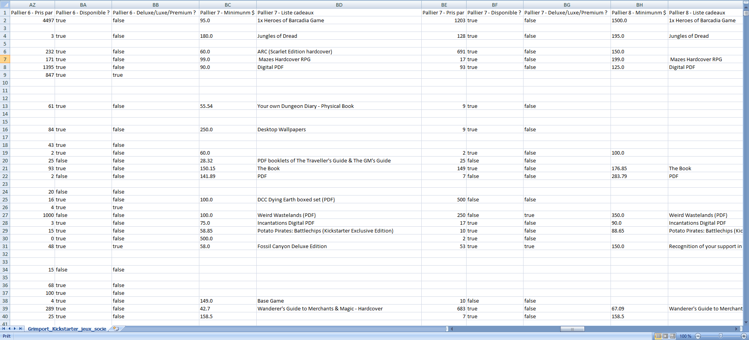Select column header BB
The height and width of the screenshot is (340, 749).
point(155,5)
